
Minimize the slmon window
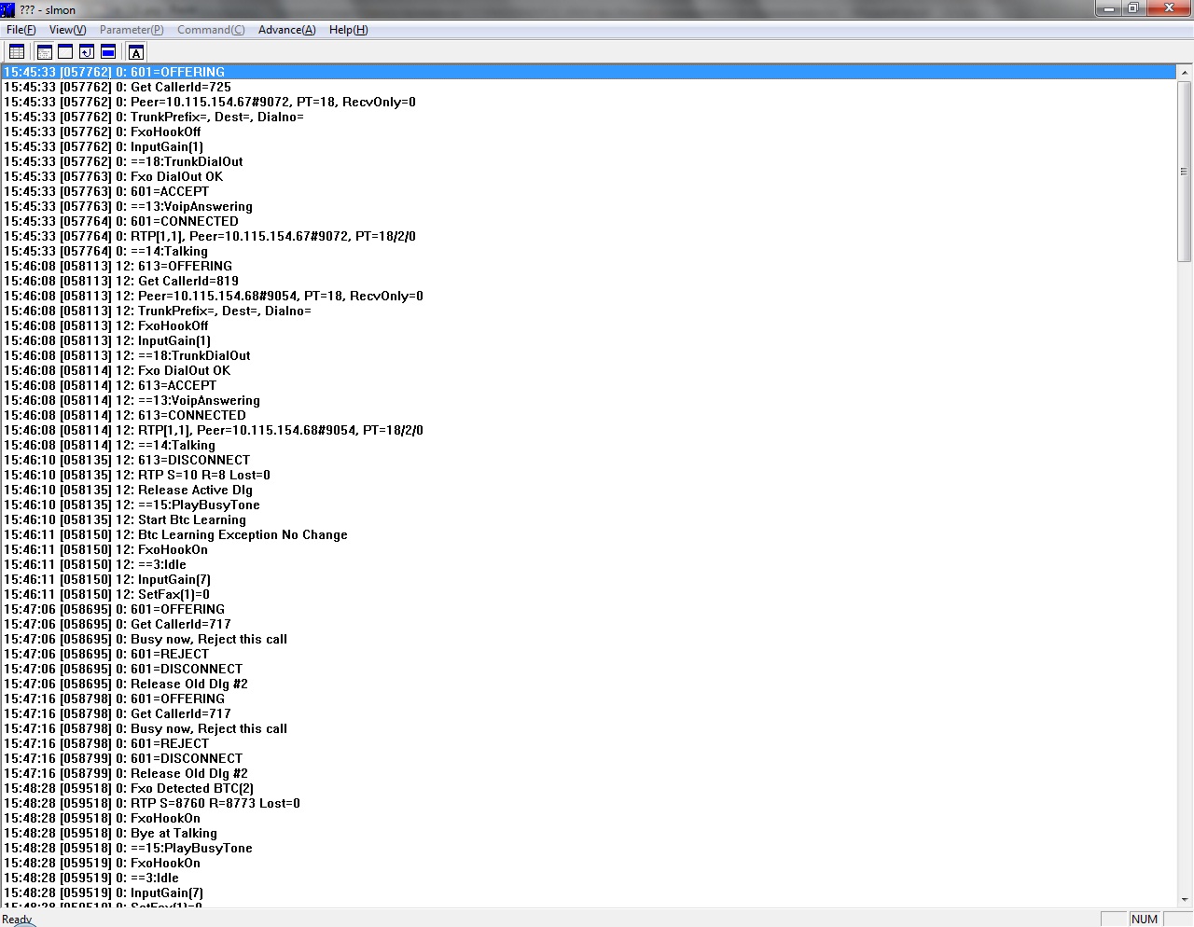coord(1108,8)
